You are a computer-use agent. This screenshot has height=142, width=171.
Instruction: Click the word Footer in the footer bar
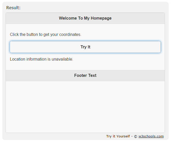click(x=81, y=76)
